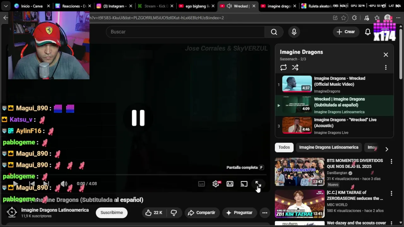404x227 pixels.
Task: Open the playlist options menu
Action: pos(386,67)
